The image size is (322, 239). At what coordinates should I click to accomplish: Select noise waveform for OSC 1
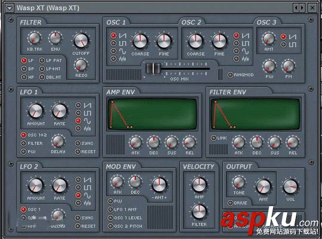pos(113,58)
